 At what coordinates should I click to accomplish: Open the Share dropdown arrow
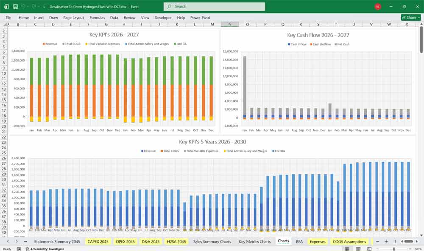[419, 17]
